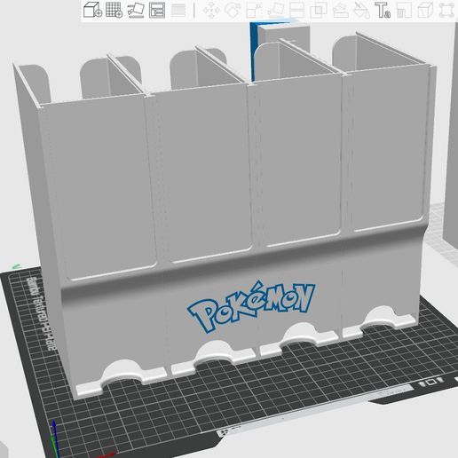The image size is (458, 458).
Task: Click the square-with-corner-nodes toolbar icon
Action: point(446,11)
